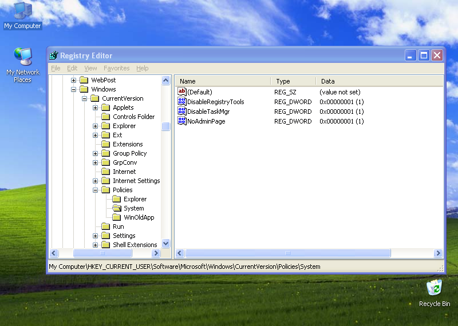Expand the GrpConv key
Image resolution: width=458 pixels, height=326 pixels.
pyautogui.click(x=95, y=162)
